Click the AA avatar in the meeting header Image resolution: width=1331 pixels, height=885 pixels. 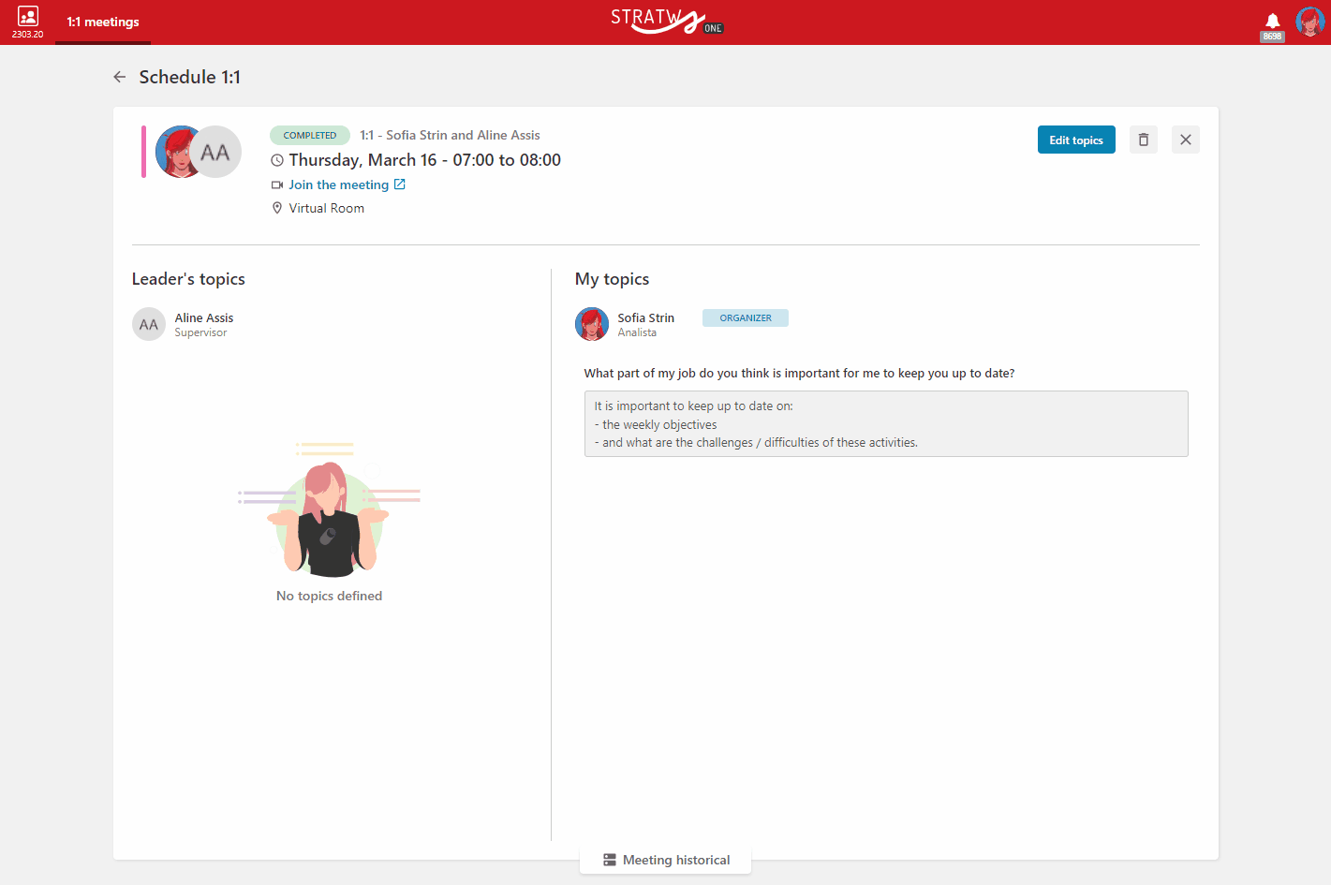[217, 152]
